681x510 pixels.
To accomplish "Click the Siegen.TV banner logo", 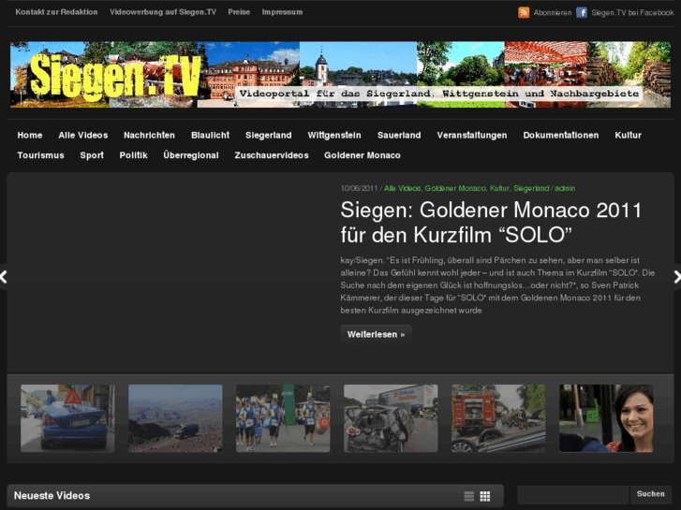I will point(341,74).
